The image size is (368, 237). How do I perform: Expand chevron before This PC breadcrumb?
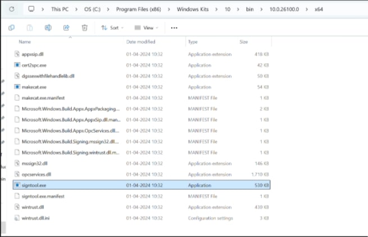click(x=43, y=10)
